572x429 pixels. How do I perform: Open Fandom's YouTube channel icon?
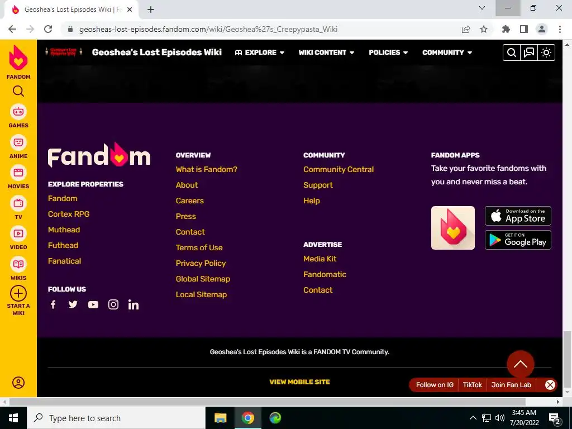(93, 304)
